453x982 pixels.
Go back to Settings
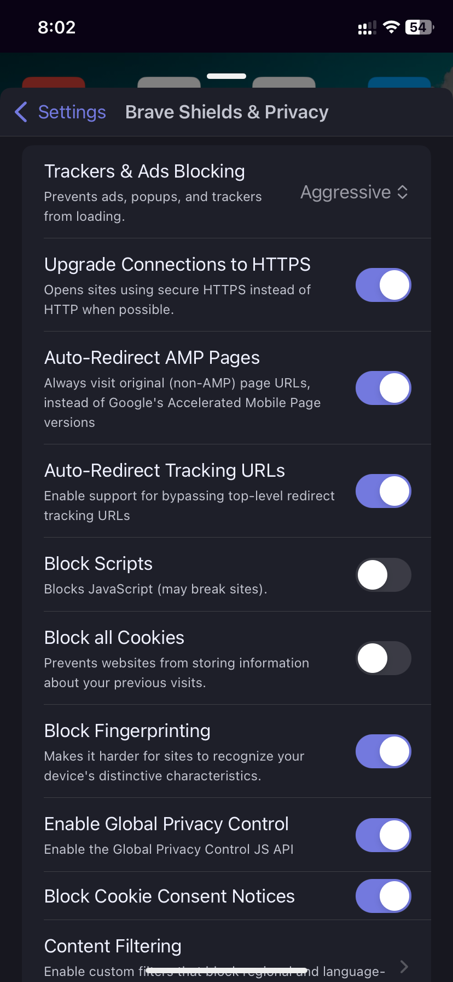click(60, 112)
